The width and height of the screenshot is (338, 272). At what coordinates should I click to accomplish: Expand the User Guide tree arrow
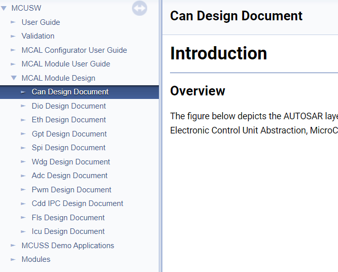click(x=13, y=22)
